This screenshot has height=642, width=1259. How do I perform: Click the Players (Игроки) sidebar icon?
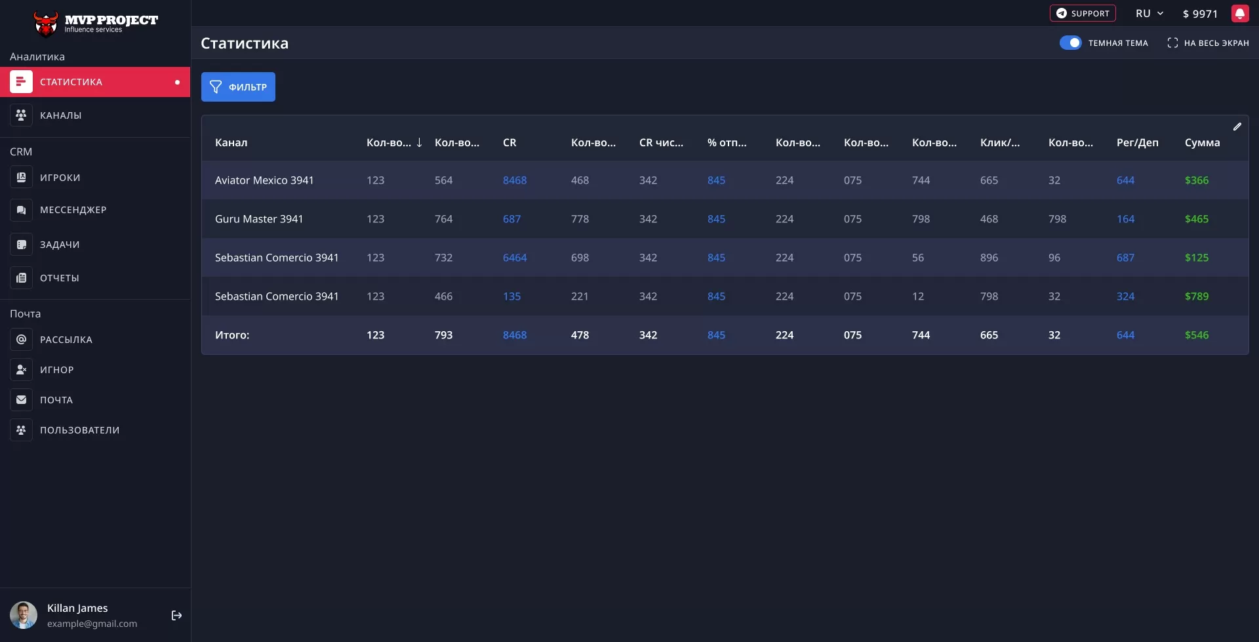(x=21, y=178)
